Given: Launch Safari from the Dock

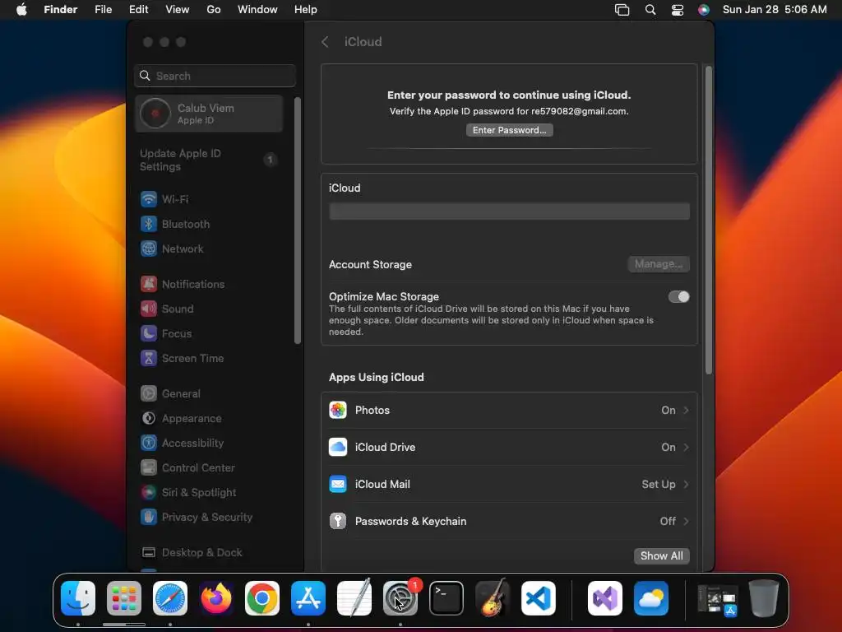Looking at the screenshot, I should click(x=170, y=598).
